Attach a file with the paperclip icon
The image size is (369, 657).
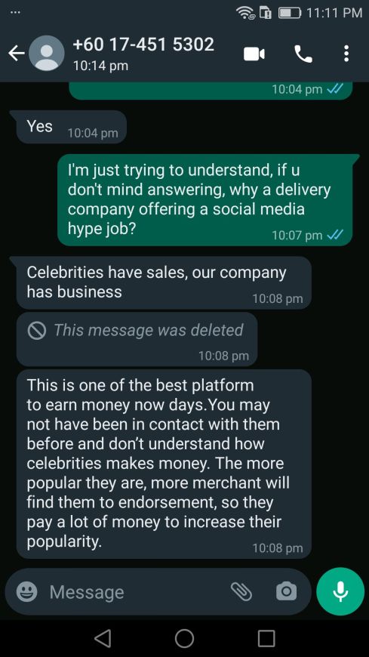click(241, 591)
